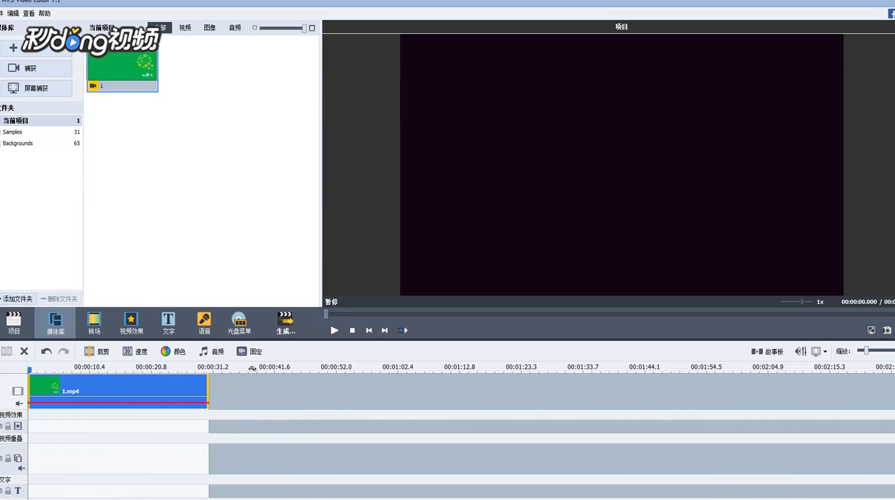Open the 项目 (Projects) section

pos(14,323)
